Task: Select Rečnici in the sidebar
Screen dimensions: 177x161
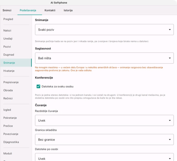Action: pyautogui.click(x=16, y=98)
